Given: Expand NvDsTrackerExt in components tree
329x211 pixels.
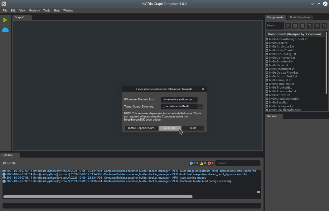Looking at the screenshot, I should pos(267,88).
